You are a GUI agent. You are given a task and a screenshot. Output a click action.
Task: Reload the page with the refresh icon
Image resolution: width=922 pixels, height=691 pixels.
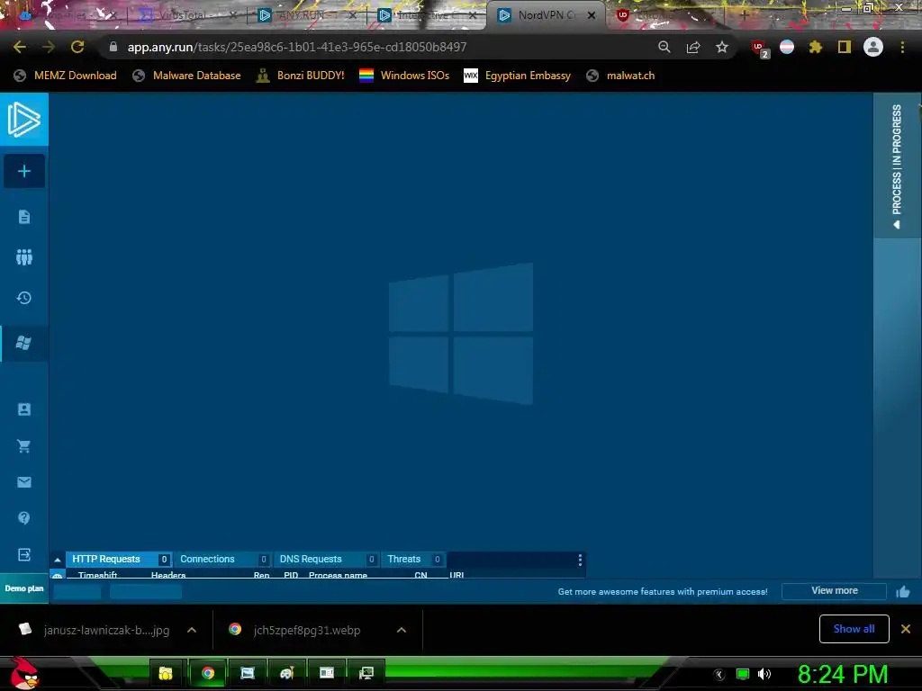point(77,47)
